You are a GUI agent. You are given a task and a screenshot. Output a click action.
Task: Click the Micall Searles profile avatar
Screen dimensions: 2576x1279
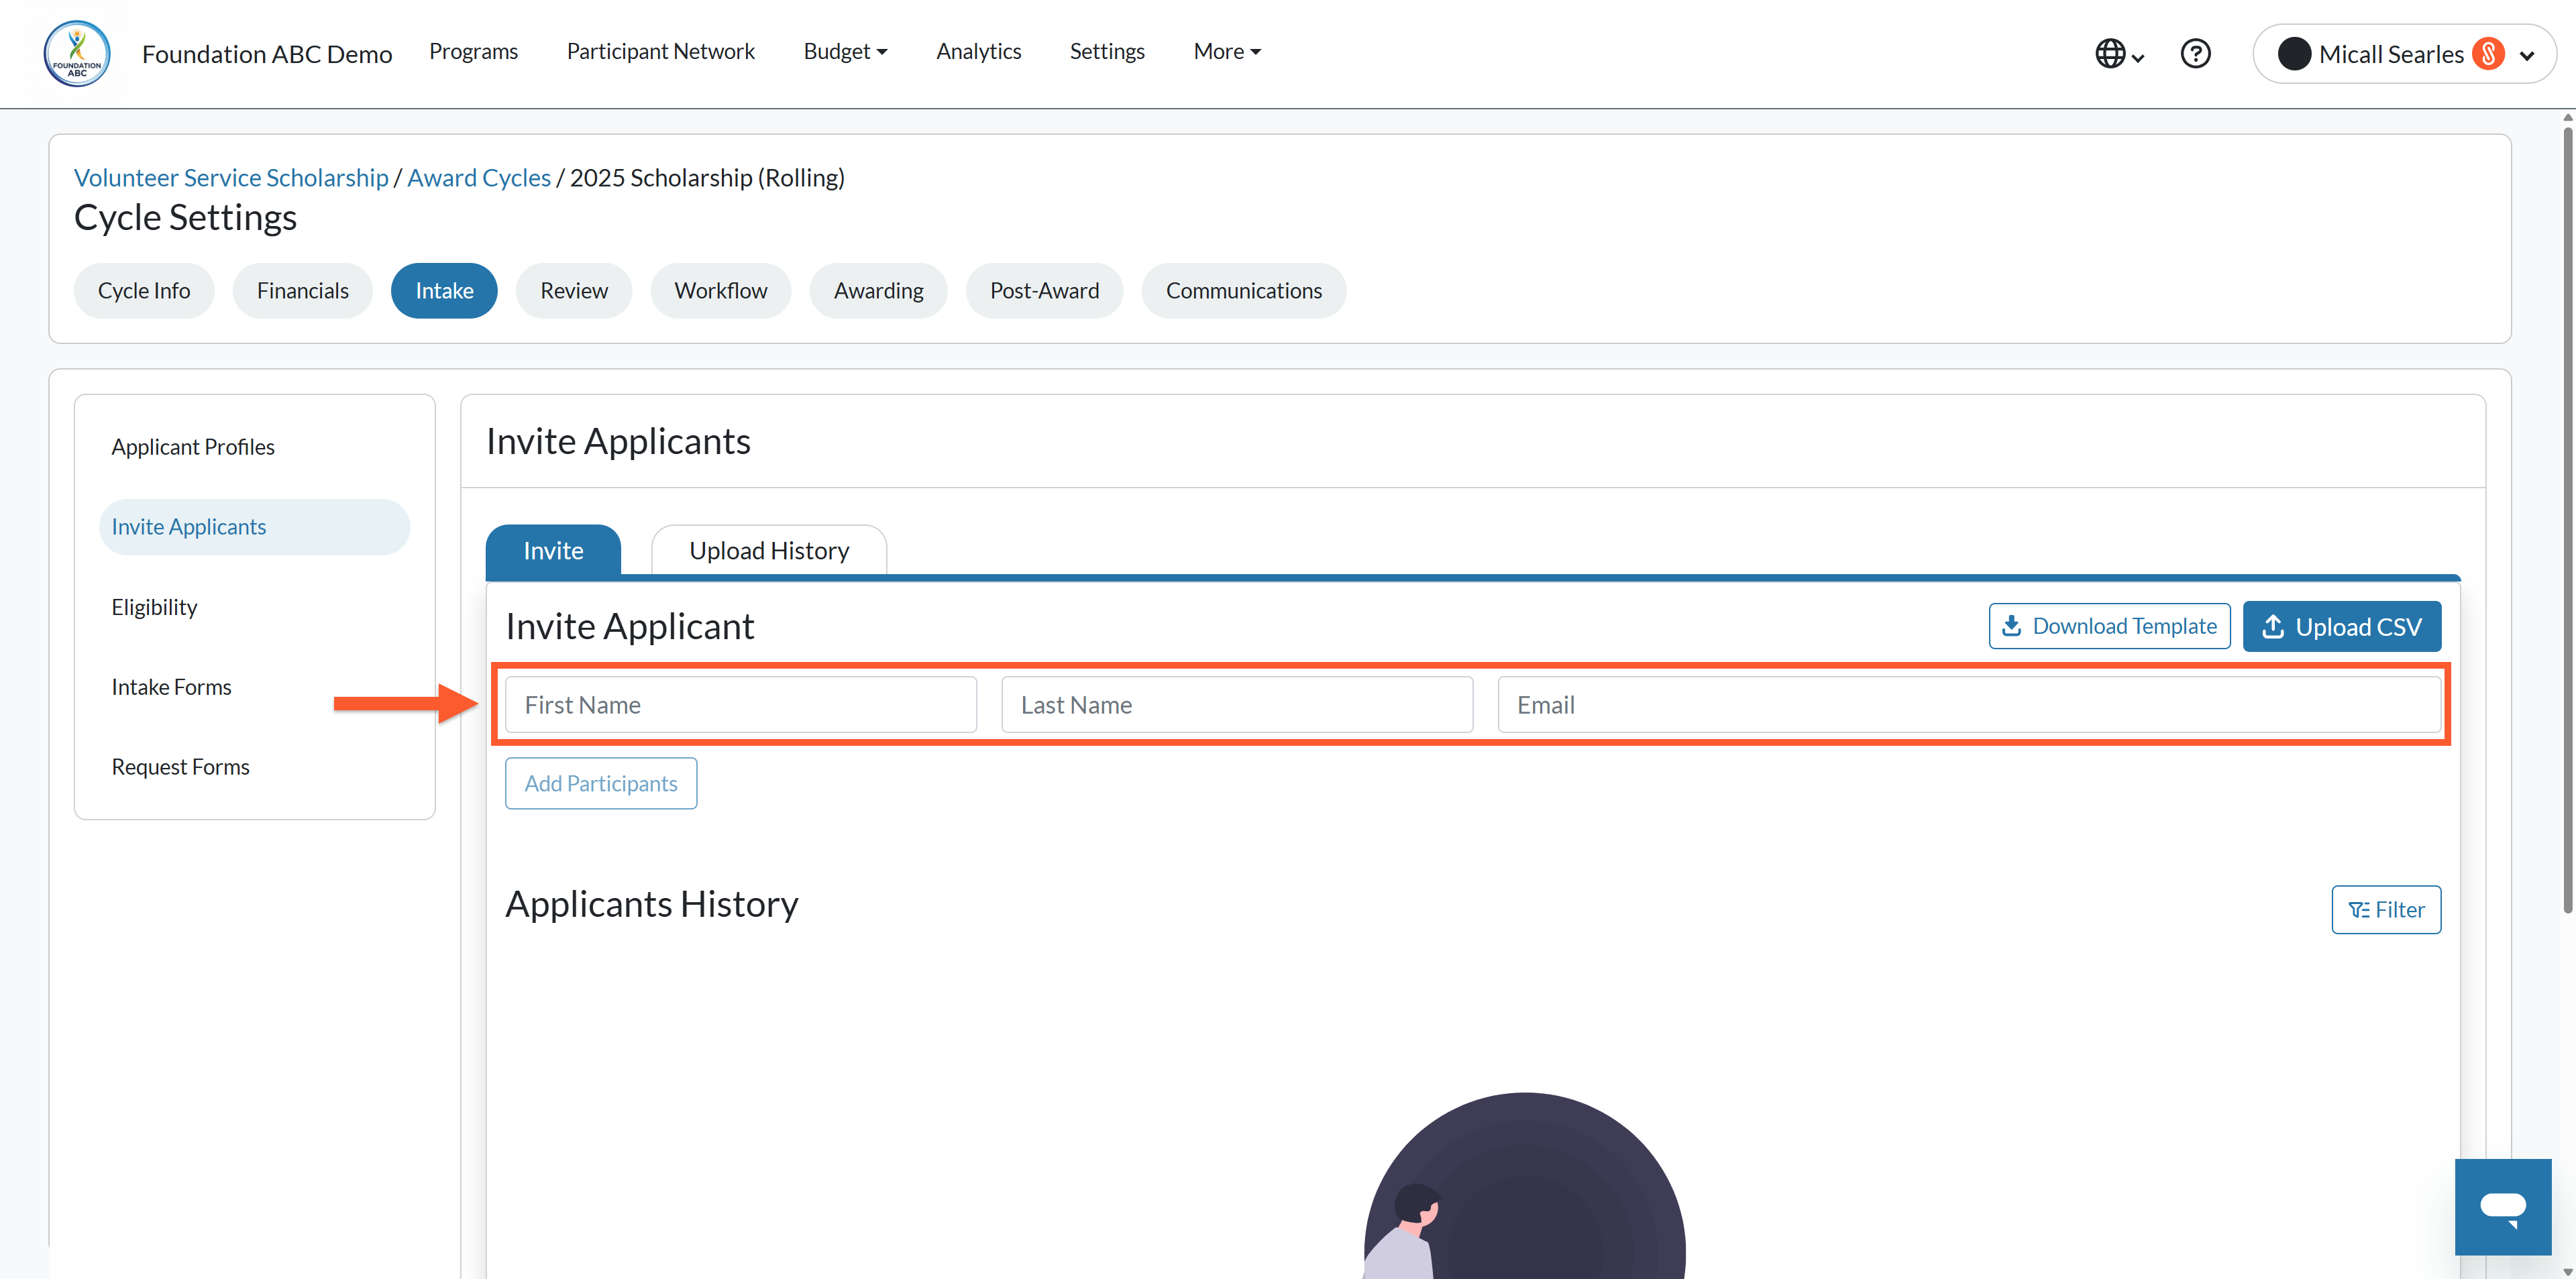coord(2294,54)
